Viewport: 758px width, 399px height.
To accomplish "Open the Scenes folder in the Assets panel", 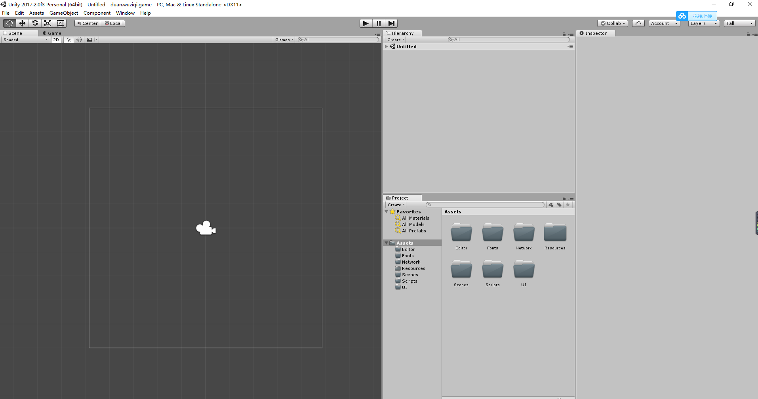I will 461,270.
